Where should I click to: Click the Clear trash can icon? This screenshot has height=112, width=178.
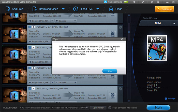click(111, 9)
